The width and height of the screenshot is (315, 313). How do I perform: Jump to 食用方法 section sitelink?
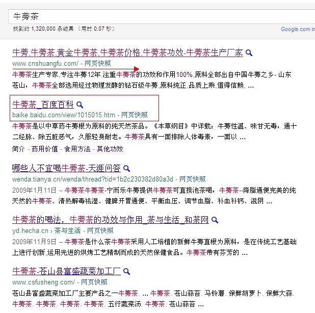[x=77, y=149]
